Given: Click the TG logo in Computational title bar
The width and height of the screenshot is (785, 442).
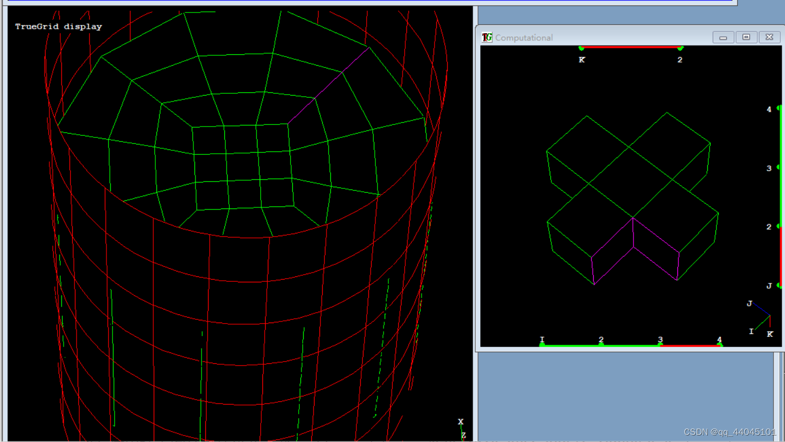Looking at the screenshot, I should pos(486,37).
